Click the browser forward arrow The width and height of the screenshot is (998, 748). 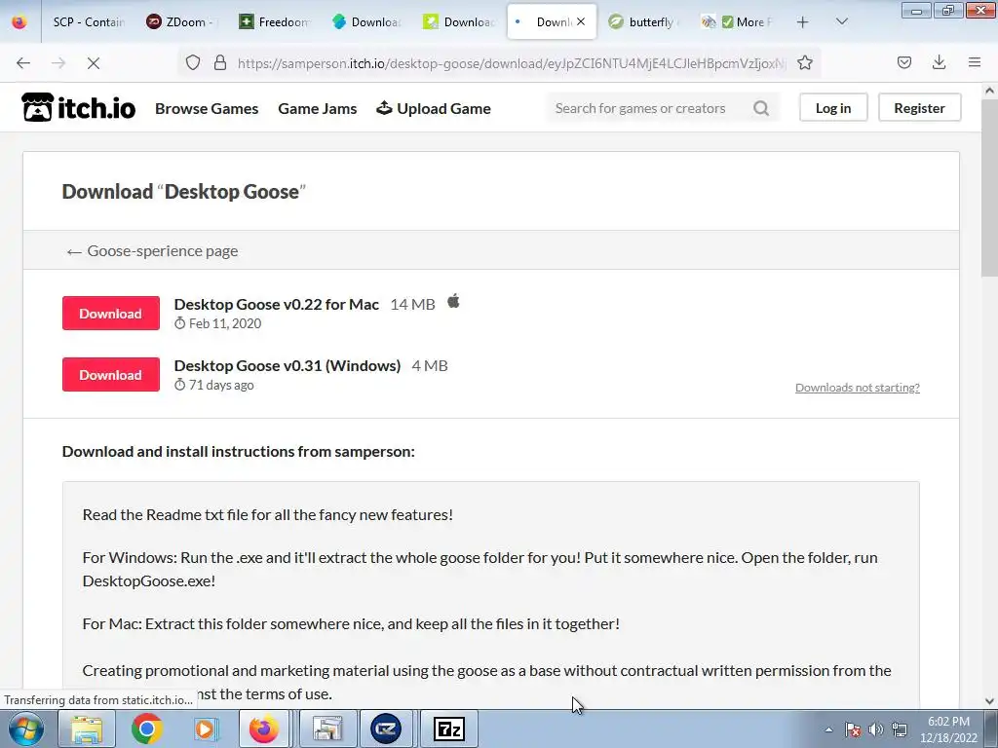(58, 63)
